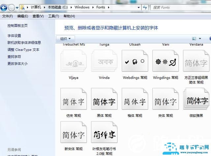This screenshot has width=211, height=156.
Task: Select the Wingdings 常规 font icon
Action: click(166, 61)
